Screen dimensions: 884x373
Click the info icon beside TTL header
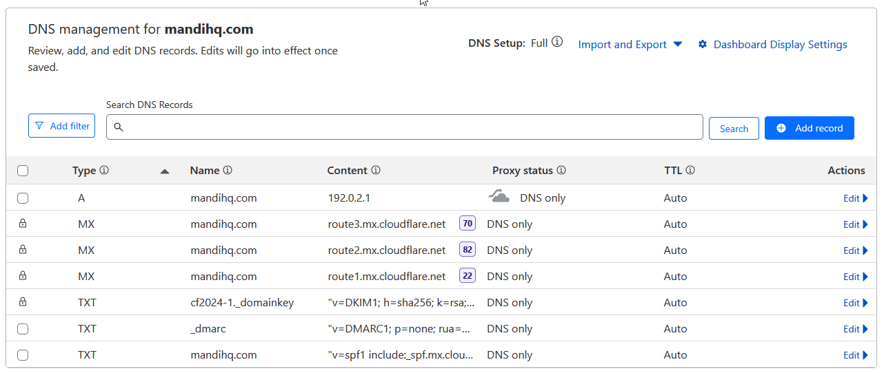click(690, 170)
